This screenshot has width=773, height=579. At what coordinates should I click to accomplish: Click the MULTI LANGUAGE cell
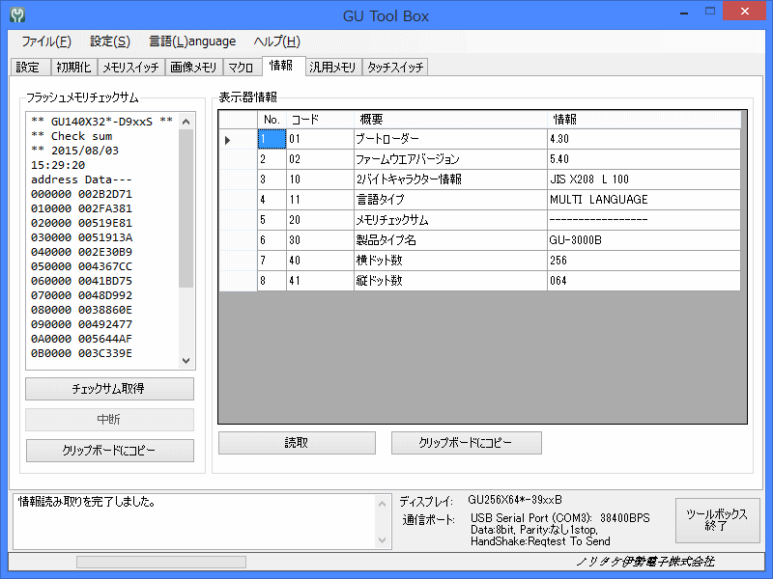[644, 200]
